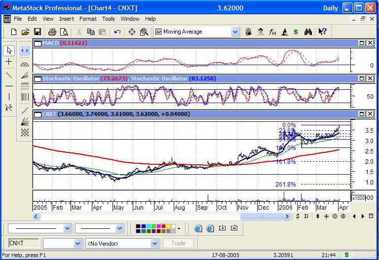Click the green dollar sign toolbar icon
This screenshot has width=379, height=260.
(x=296, y=32)
